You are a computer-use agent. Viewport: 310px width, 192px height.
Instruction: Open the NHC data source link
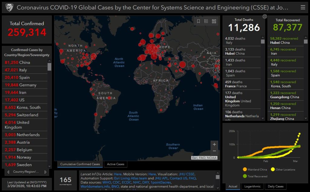137,182
